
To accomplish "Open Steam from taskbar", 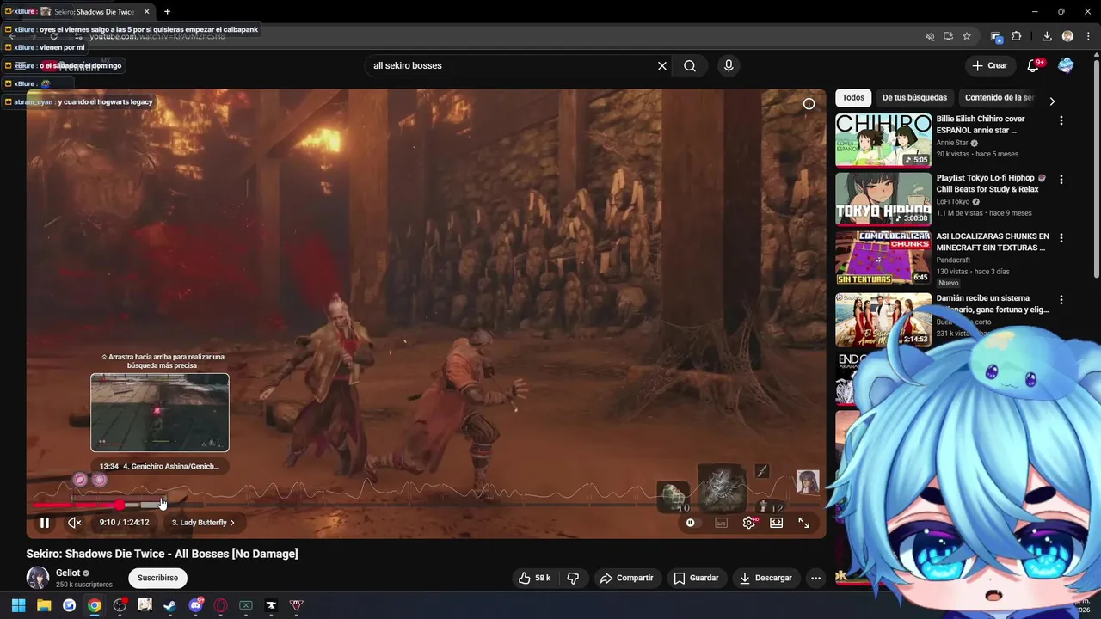I will coord(169,605).
